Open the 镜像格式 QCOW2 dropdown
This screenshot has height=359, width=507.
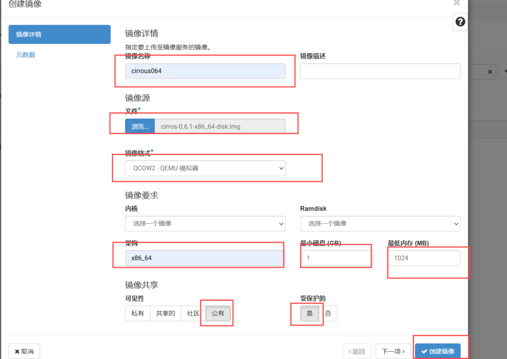click(x=205, y=168)
